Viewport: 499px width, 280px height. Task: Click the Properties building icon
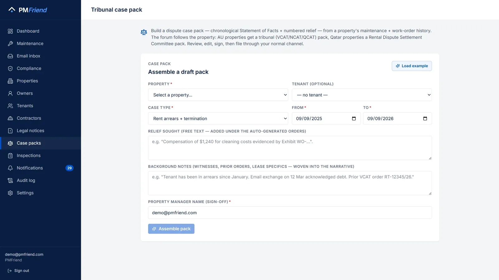tap(10, 81)
